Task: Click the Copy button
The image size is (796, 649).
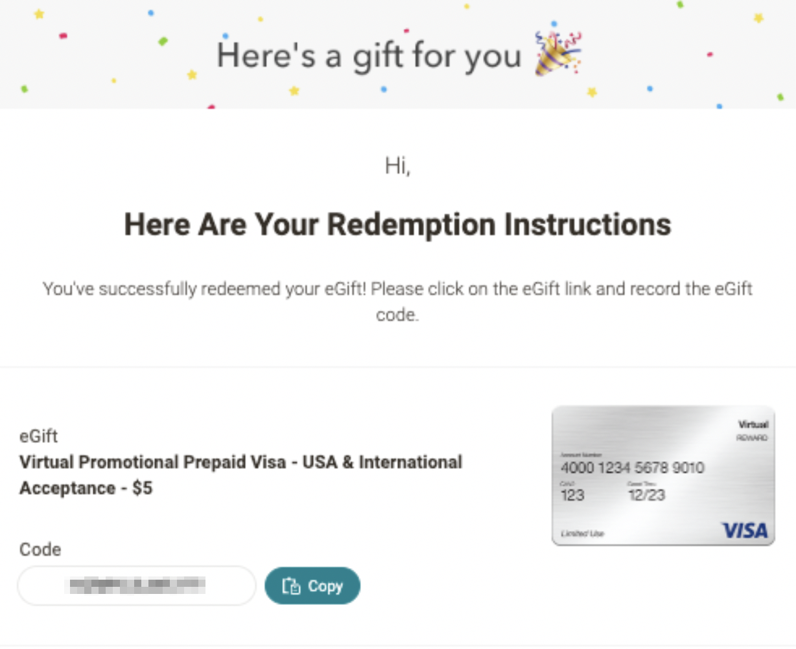Action: (312, 586)
